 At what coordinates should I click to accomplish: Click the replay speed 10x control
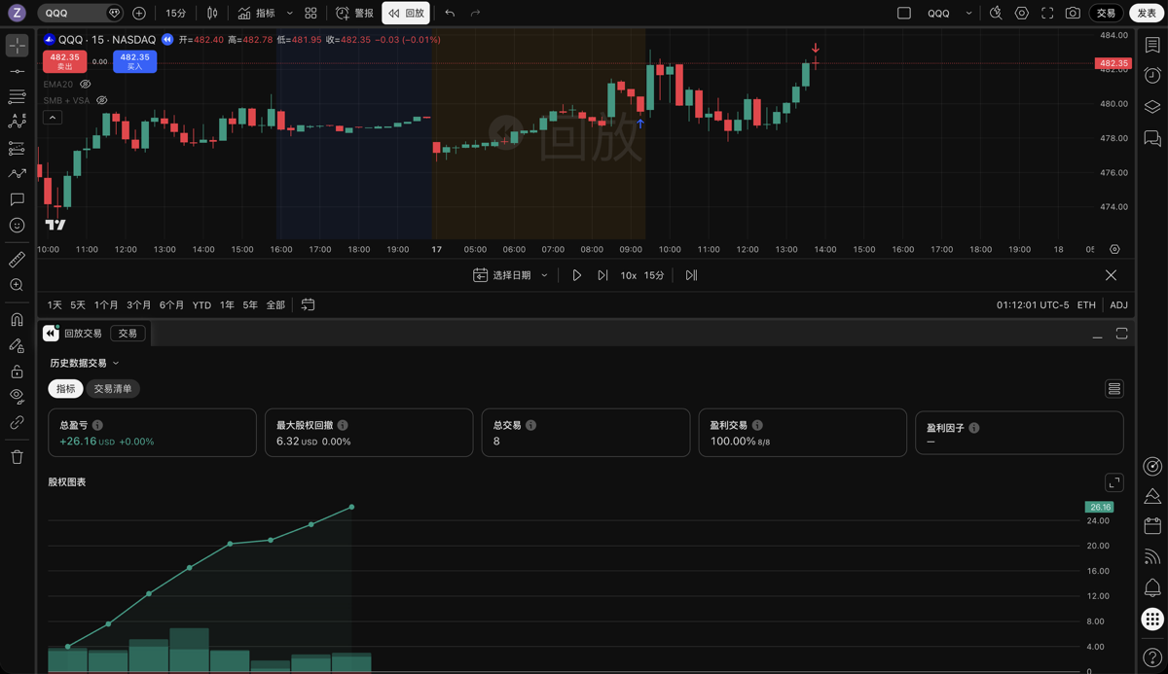[x=628, y=275]
